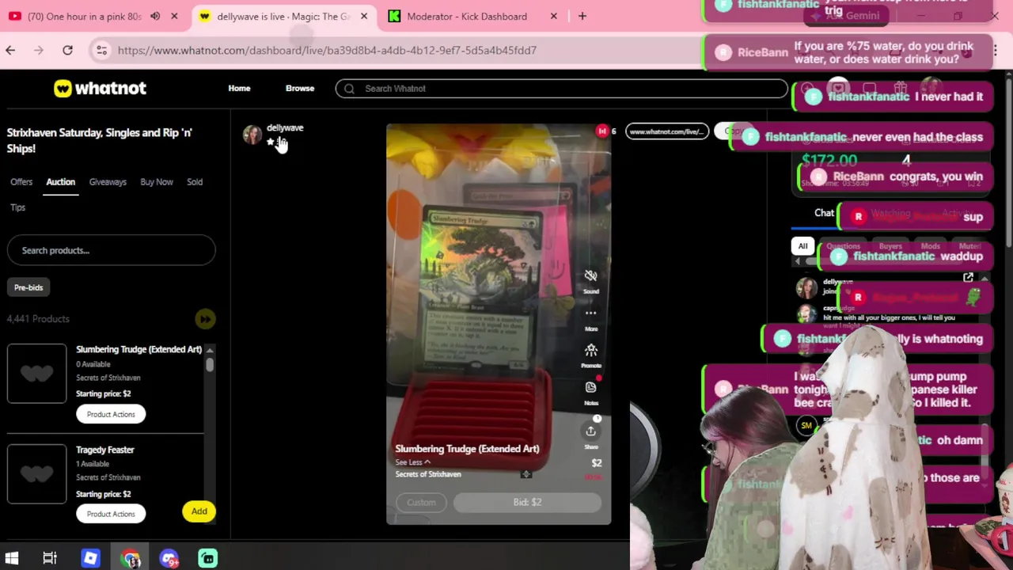Click the Search products input
This screenshot has height=570, width=1013.
[111, 250]
